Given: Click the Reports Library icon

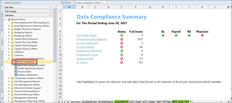Looking at the screenshot, I should 9,19.
